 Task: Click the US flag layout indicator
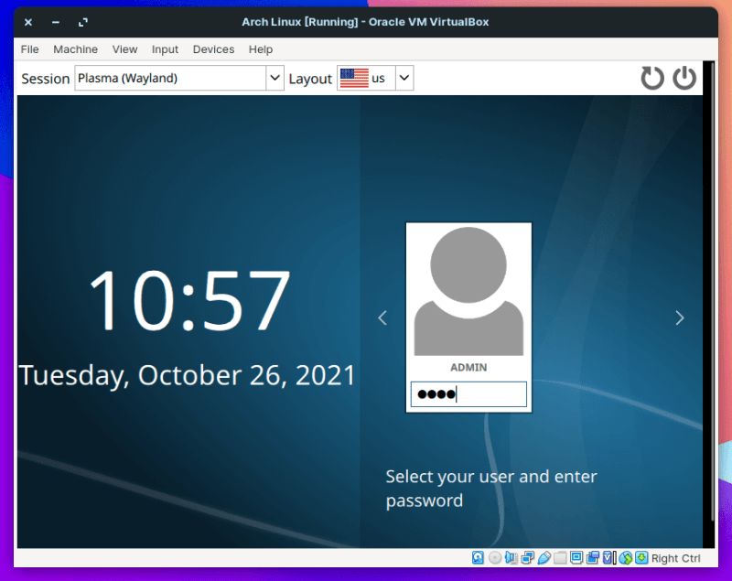click(x=355, y=78)
